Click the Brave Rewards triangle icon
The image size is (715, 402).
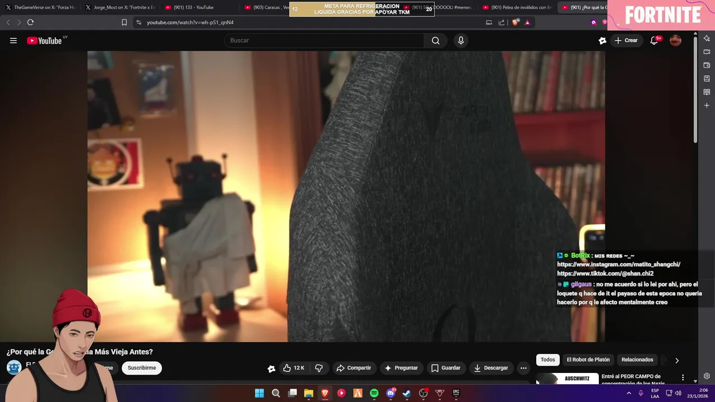point(527,22)
